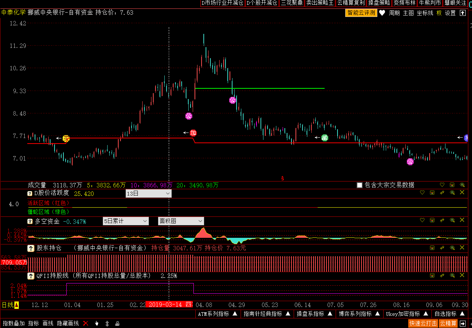The height and width of the screenshot is (328, 472).
Task: Toggle the yellow 权 adjustment option
Action: 439,13
